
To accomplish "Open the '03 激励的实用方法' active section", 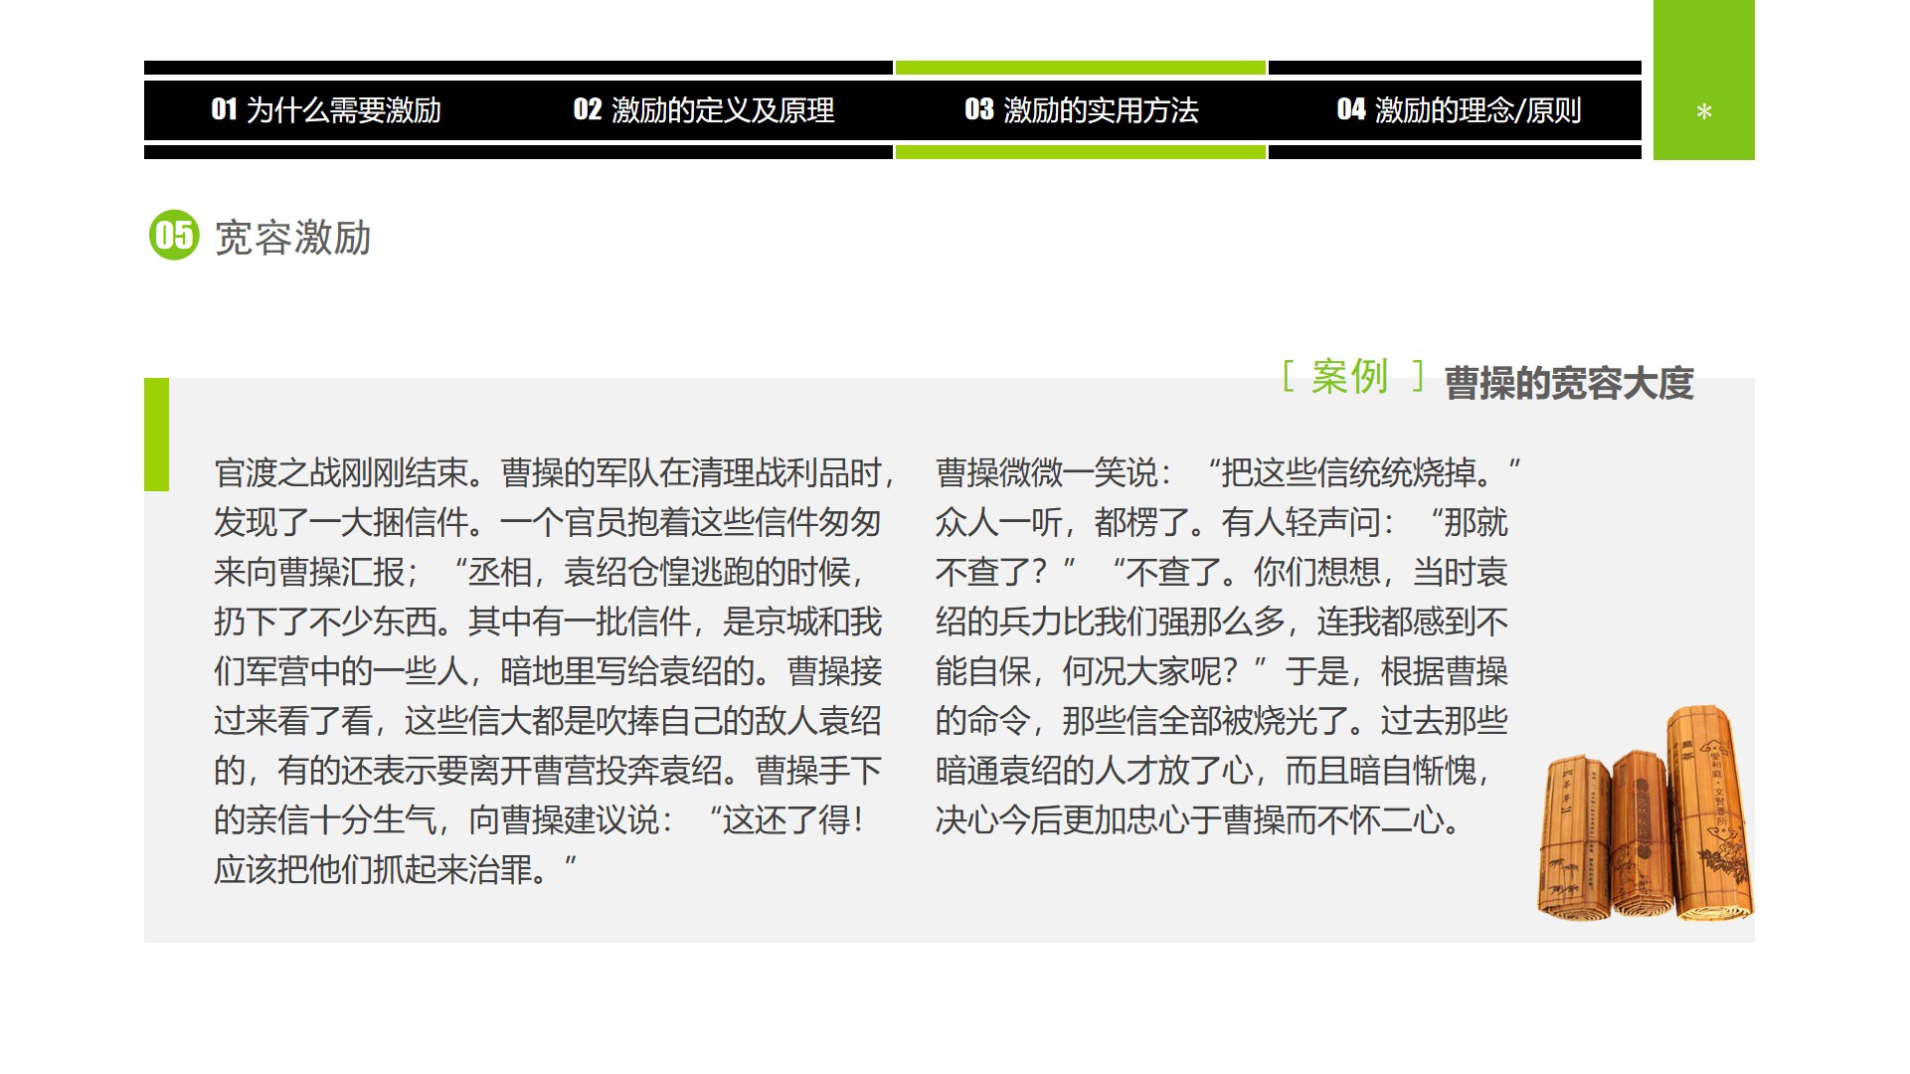I will point(1084,109).
